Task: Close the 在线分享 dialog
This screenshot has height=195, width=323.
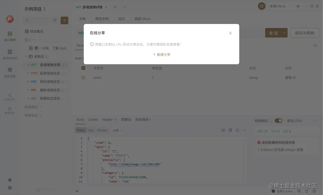Action: [x=230, y=33]
